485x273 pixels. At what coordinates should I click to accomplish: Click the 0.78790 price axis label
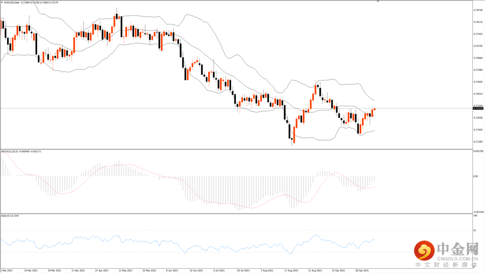pyautogui.click(x=478, y=10)
